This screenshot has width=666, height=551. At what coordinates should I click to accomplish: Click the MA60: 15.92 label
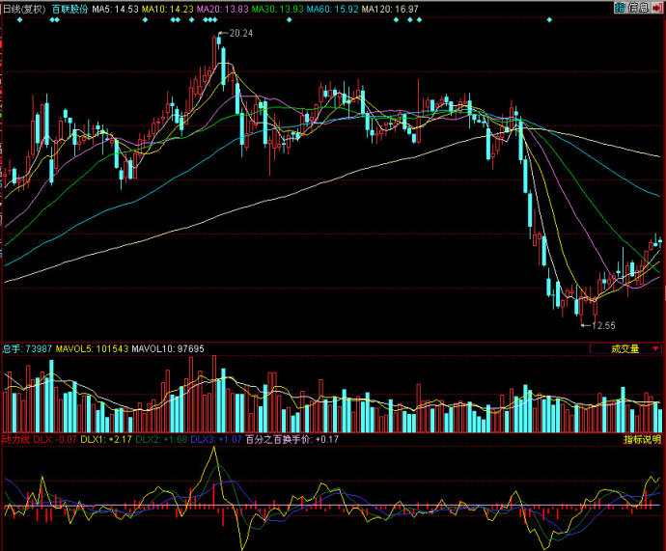333,9
